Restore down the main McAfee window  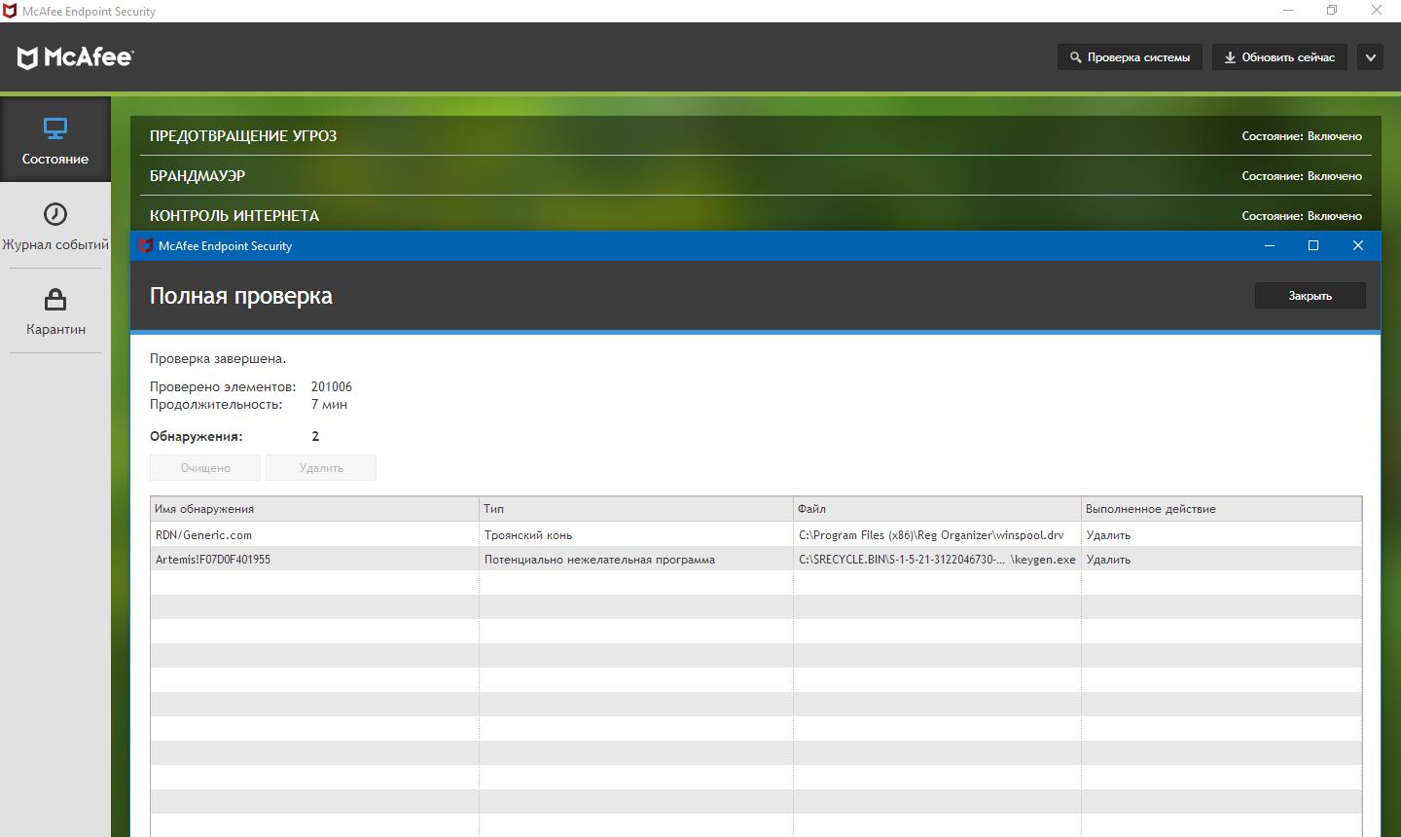1332,11
